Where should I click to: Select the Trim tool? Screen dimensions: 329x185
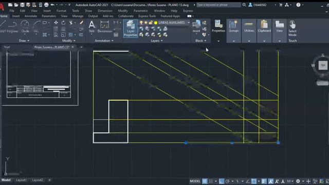click(71, 23)
